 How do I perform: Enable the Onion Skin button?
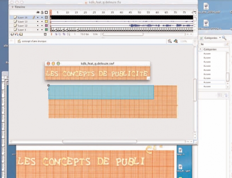click(56, 34)
